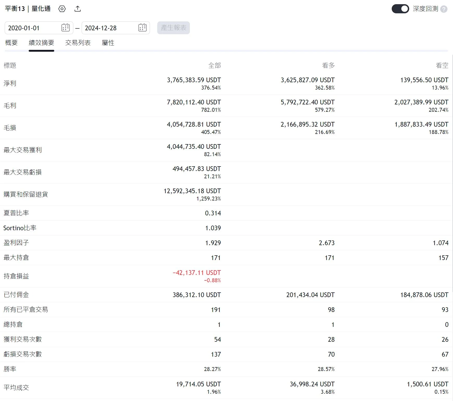453x401 pixels.
Task: Click closed trades total 191
Action: click(216, 310)
